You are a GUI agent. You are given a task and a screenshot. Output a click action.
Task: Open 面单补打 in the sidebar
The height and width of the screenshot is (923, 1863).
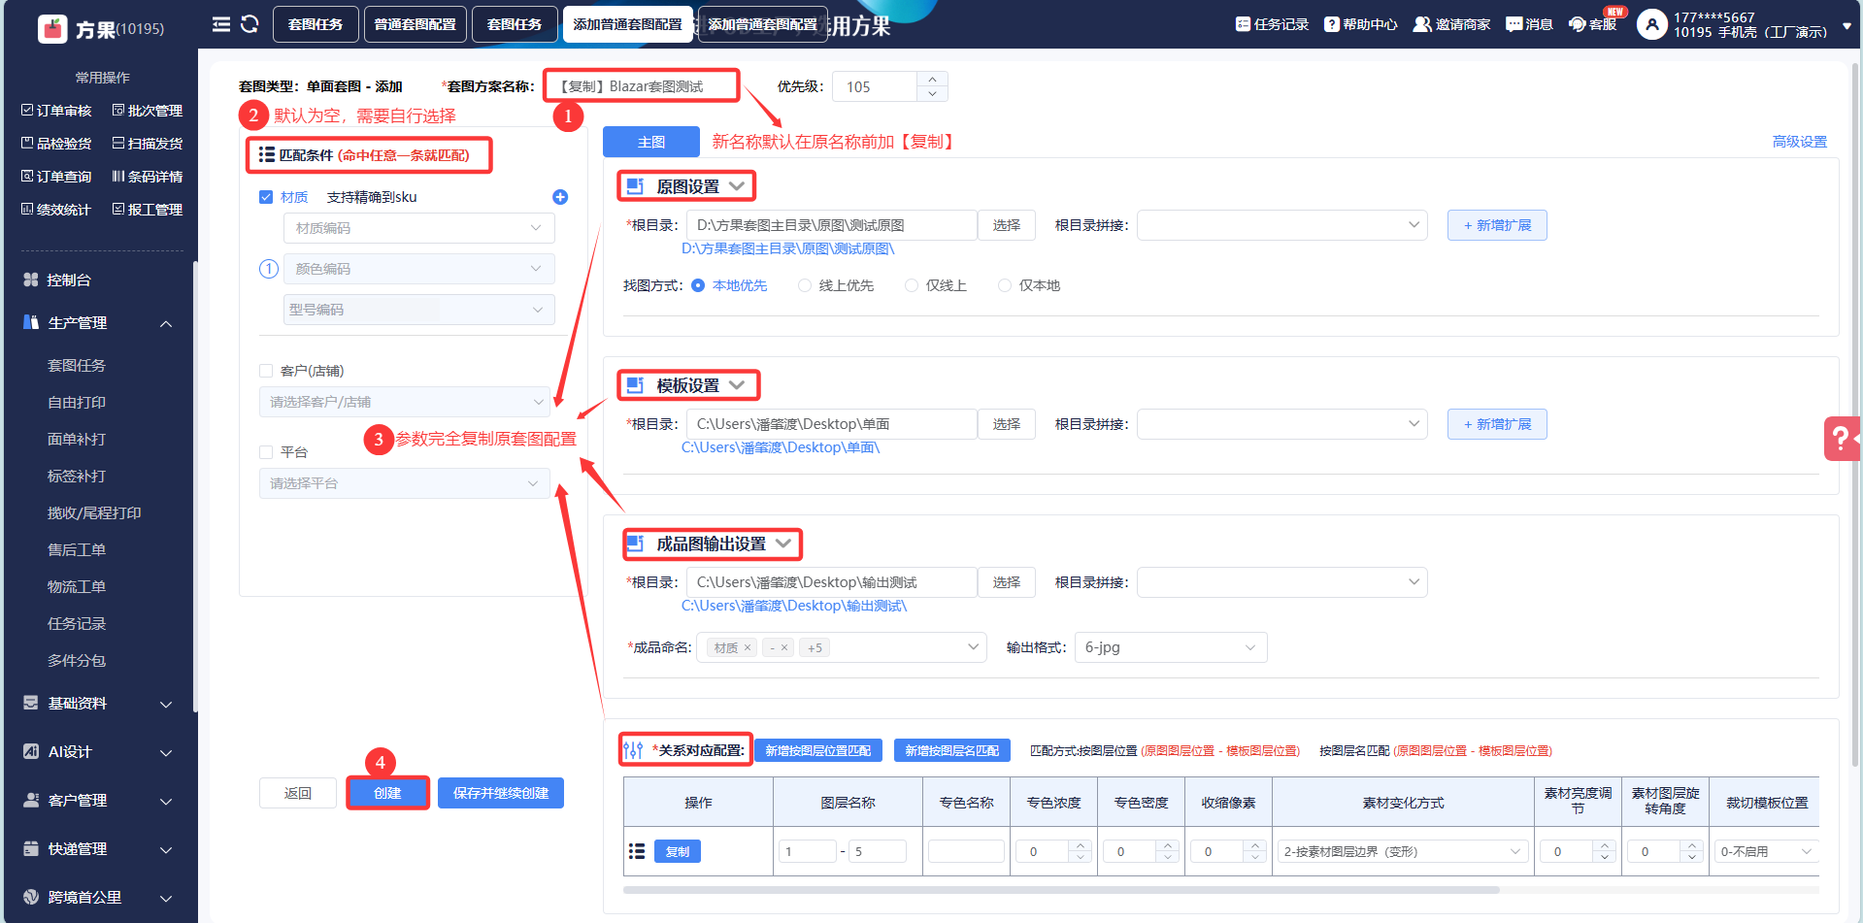(x=77, y=439)
